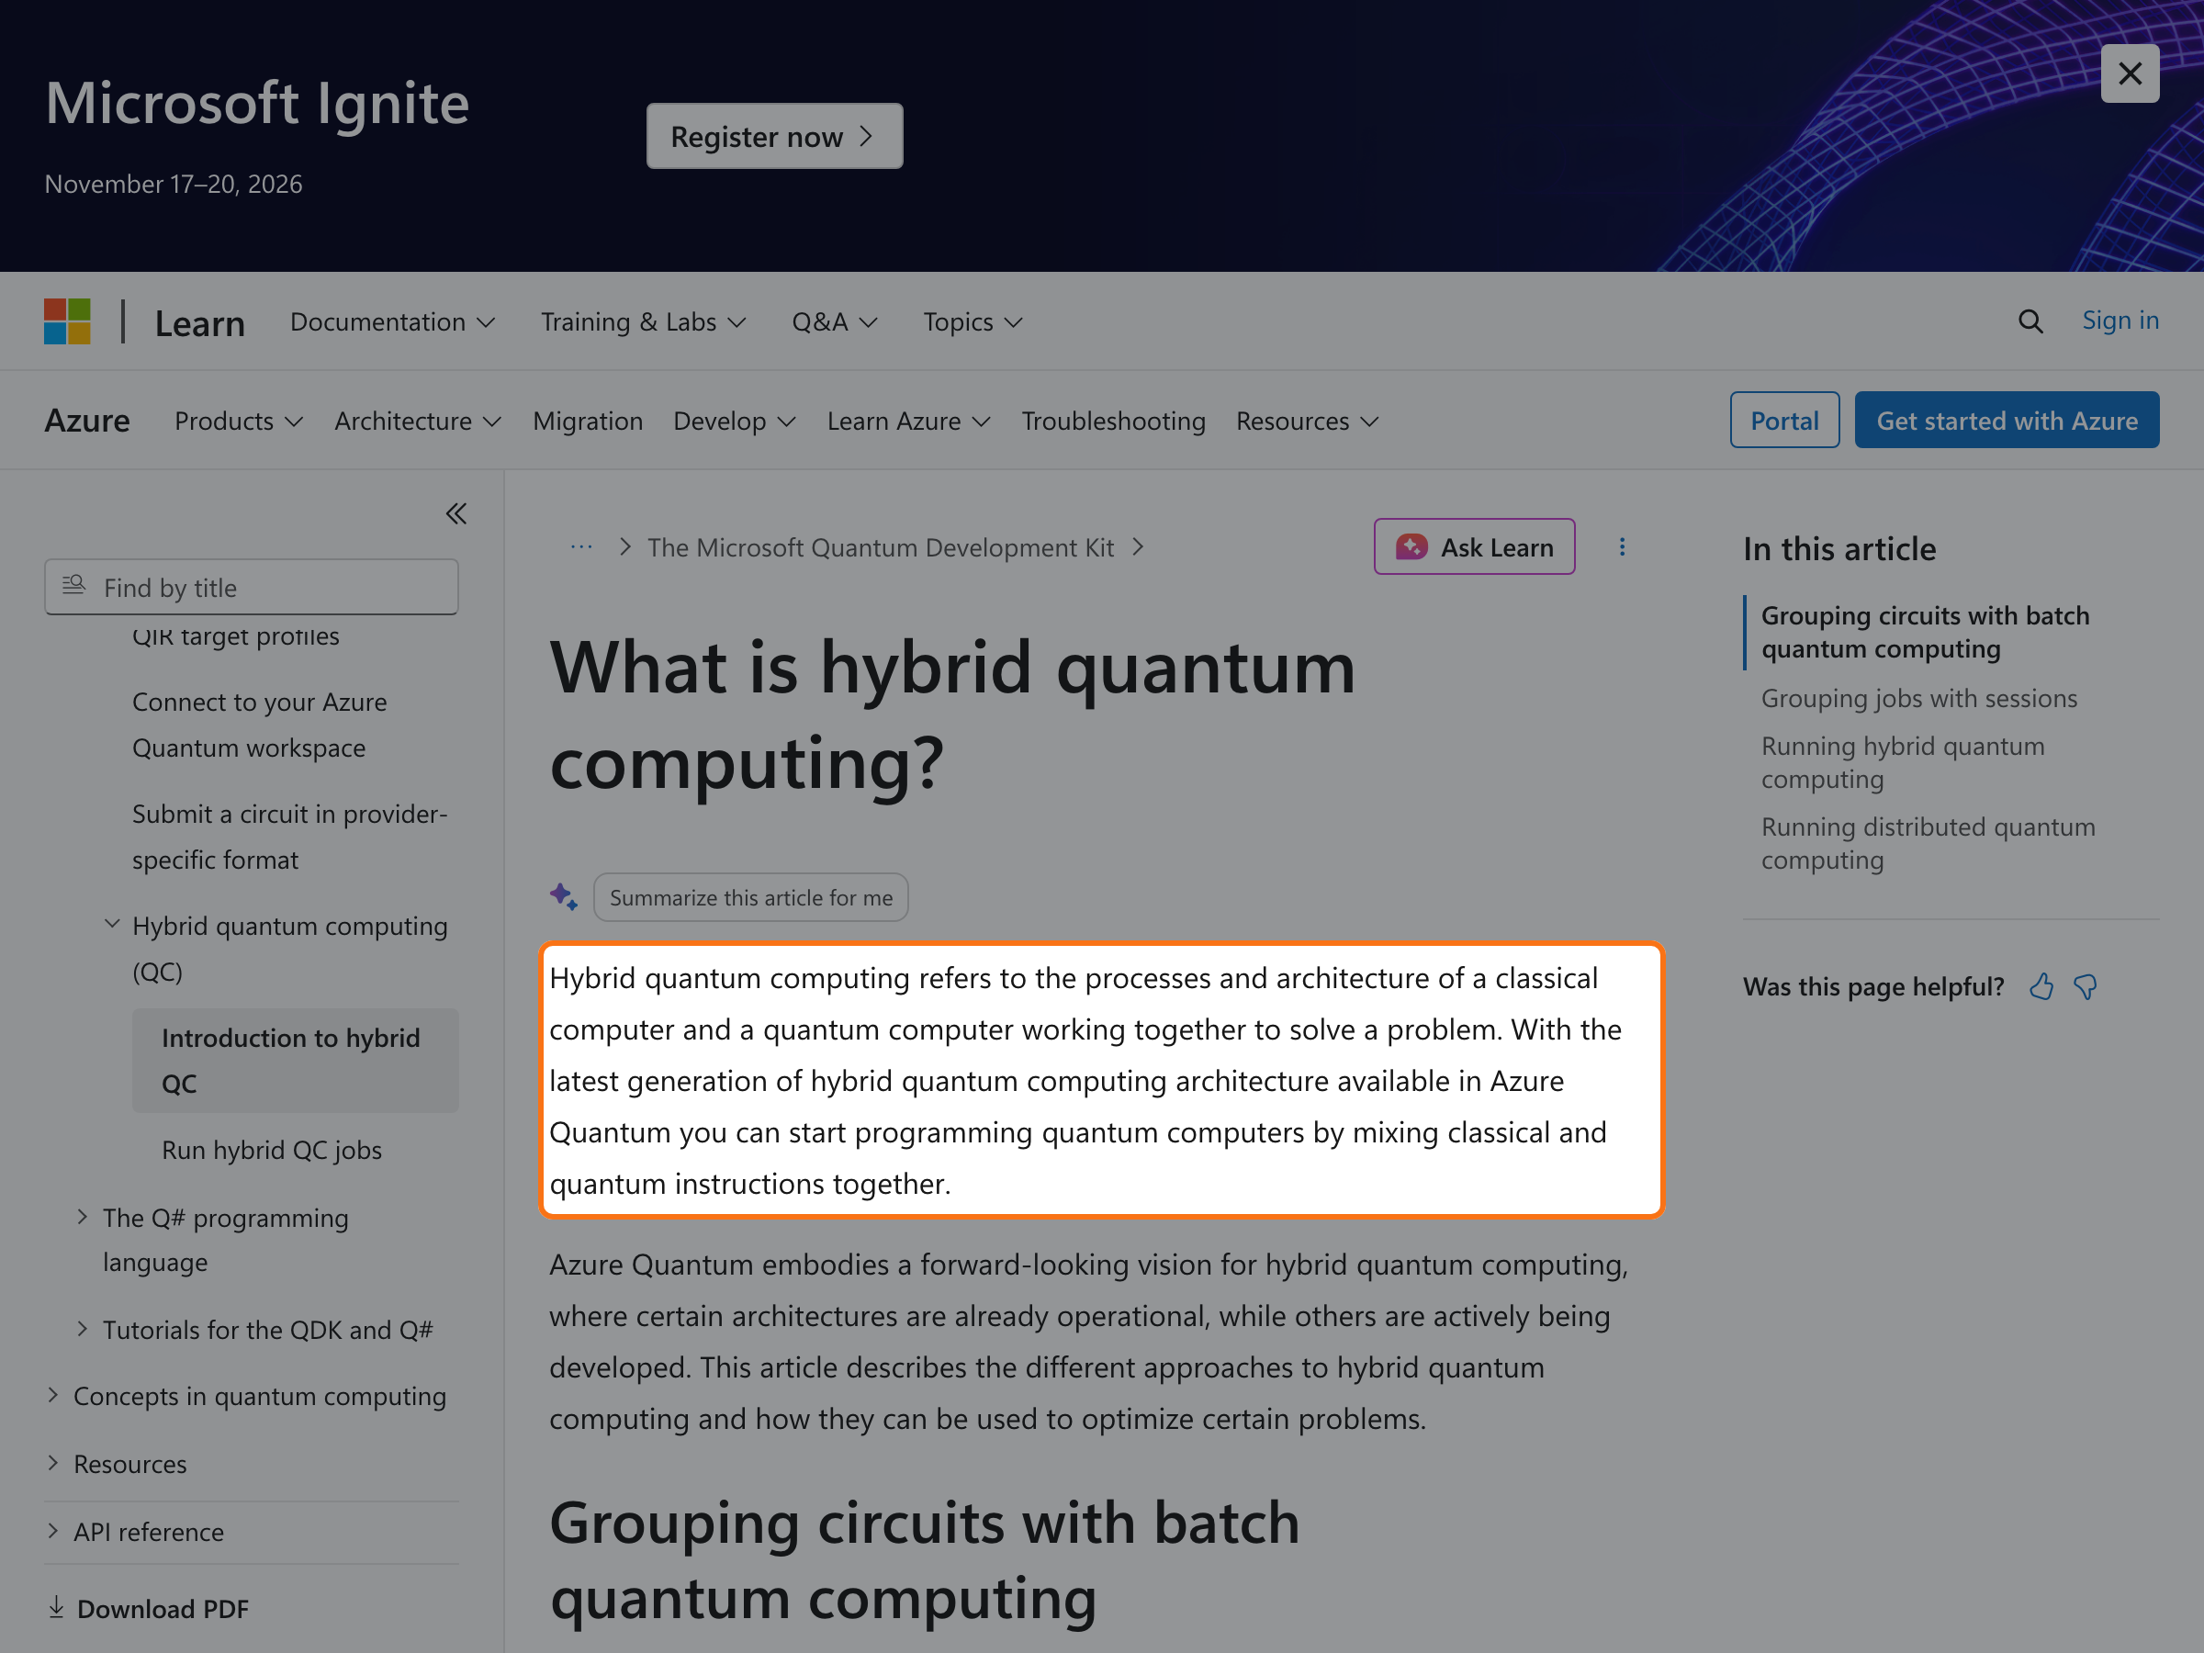
Task: Open the Develop dropdown
Action: (x=735, y=422)
